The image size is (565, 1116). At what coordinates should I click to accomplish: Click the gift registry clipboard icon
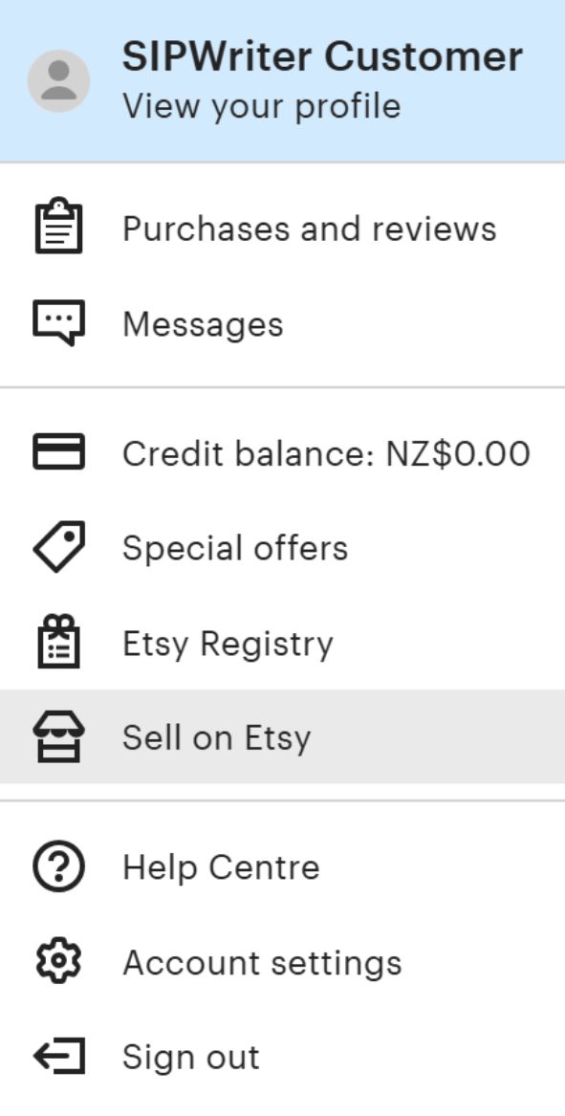click(x=58, y=643)
